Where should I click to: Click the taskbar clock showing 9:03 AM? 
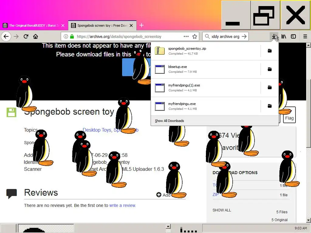[301, 228]
